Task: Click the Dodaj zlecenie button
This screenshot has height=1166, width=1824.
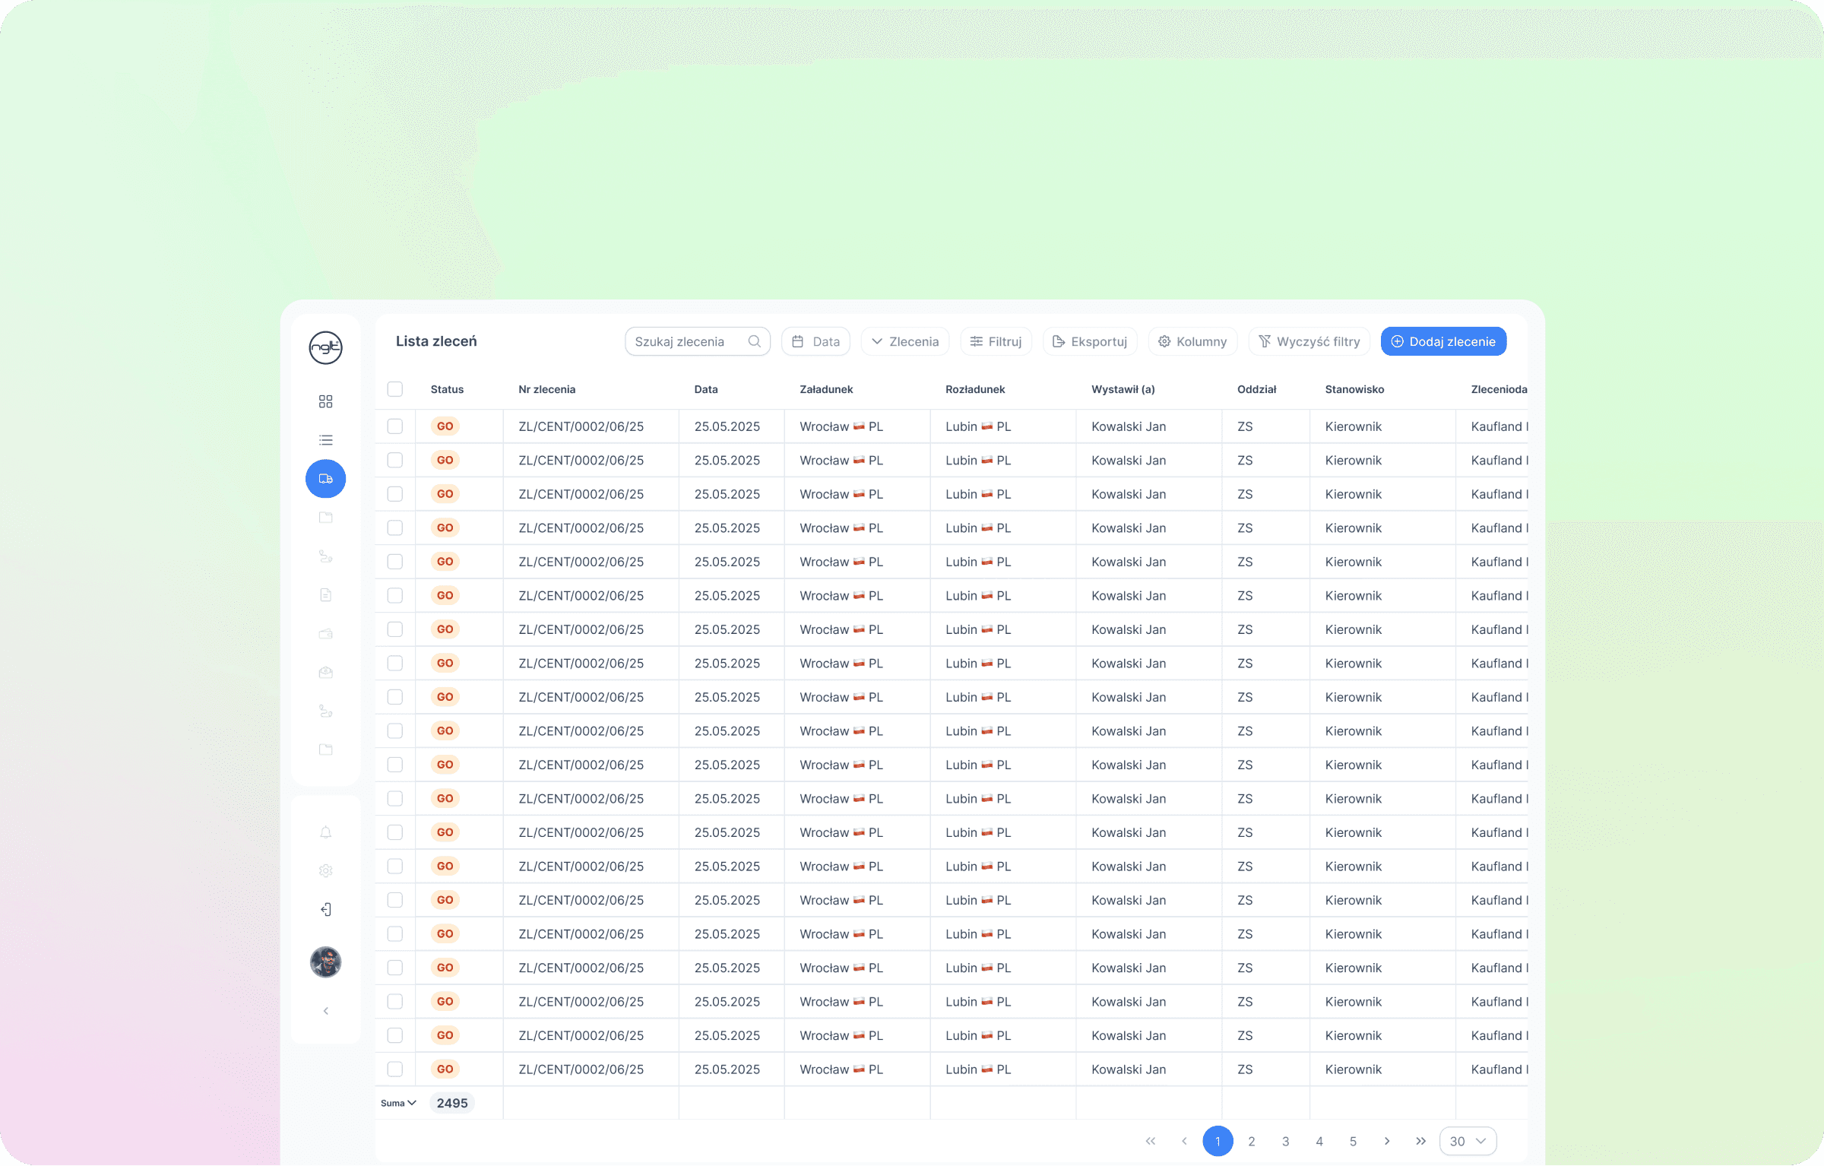Action: point(1442,342)
